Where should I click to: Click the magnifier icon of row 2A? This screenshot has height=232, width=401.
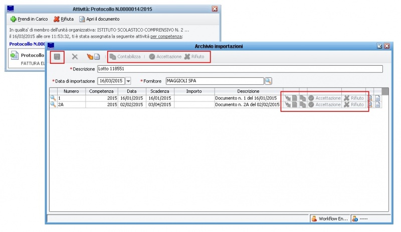tap(53, 104)
